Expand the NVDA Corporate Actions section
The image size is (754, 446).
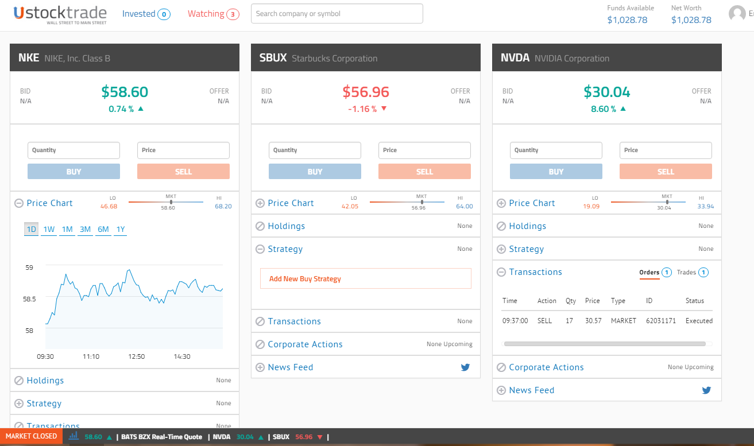click(x=501, y=367)
